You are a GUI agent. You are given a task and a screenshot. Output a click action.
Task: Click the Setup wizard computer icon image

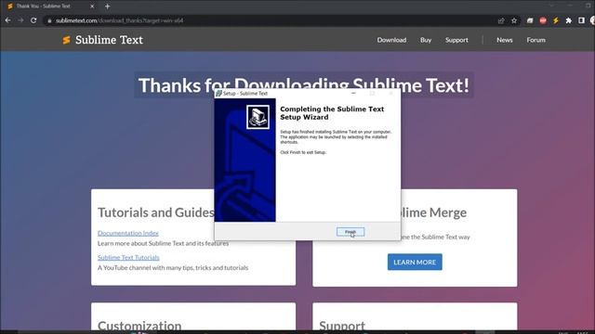click(x=258, y=117)
